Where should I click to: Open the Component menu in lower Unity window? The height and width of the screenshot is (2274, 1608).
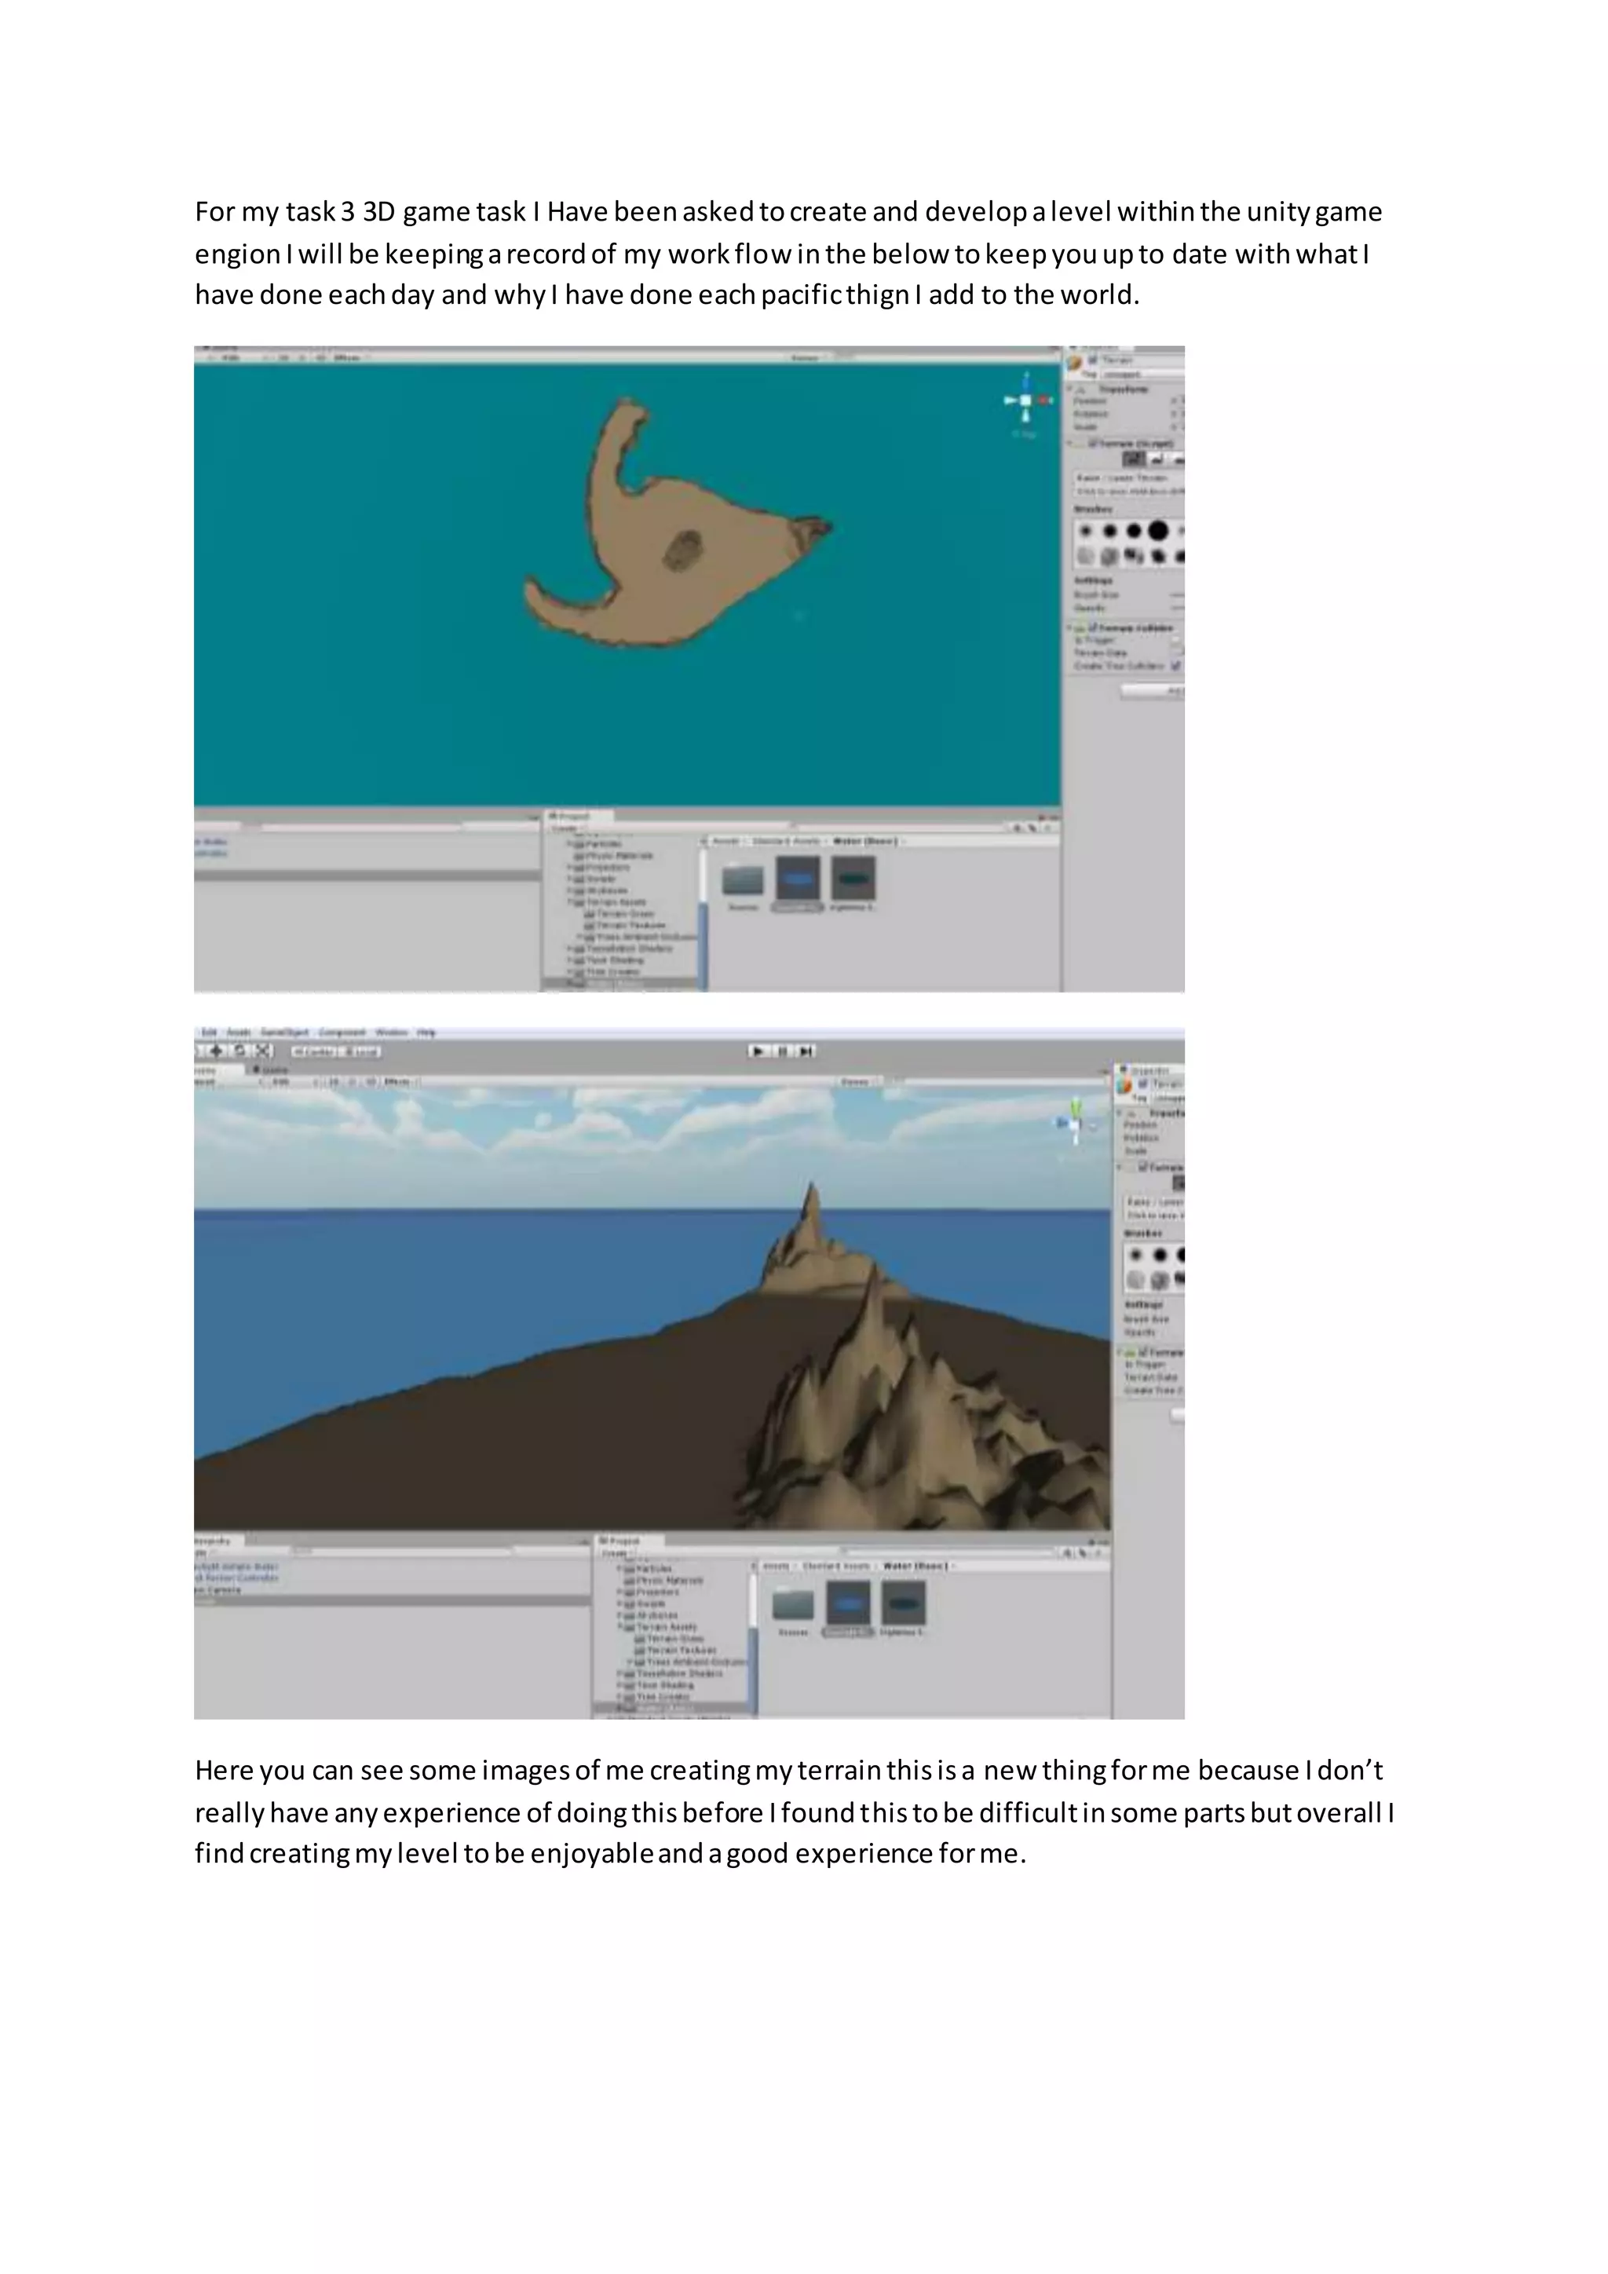[x=342, y=1032]
